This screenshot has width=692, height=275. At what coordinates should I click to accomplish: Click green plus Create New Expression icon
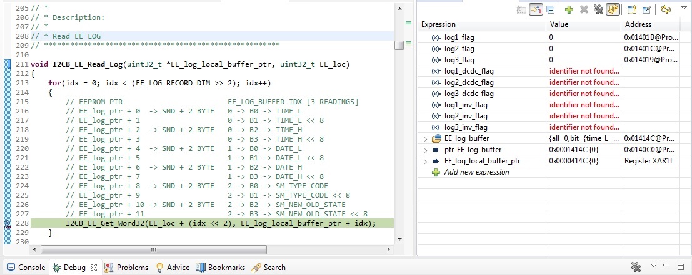(x=569, y=9)
